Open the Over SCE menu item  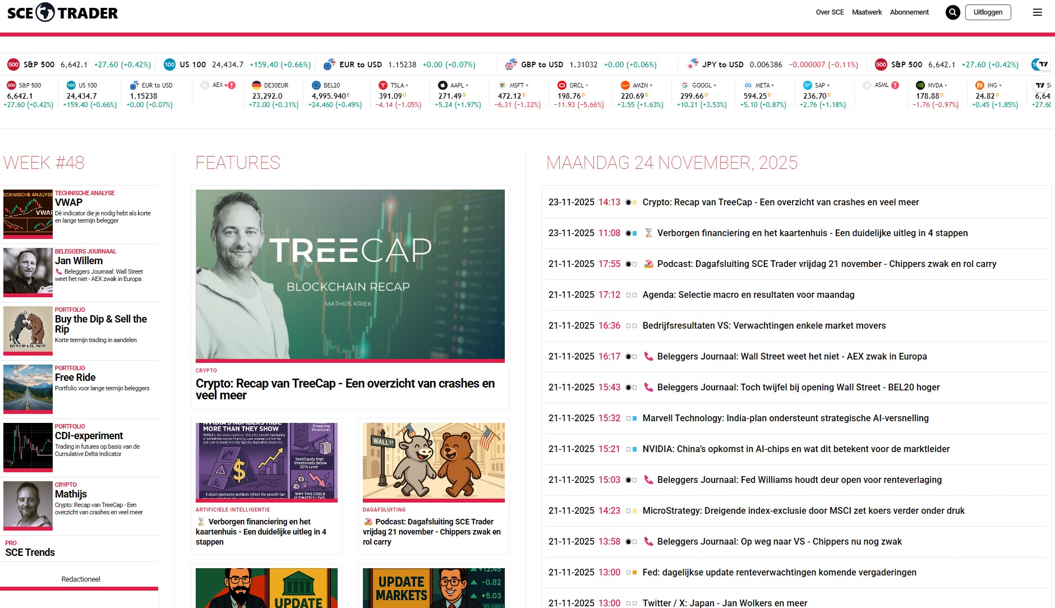[x=830, y=12]
